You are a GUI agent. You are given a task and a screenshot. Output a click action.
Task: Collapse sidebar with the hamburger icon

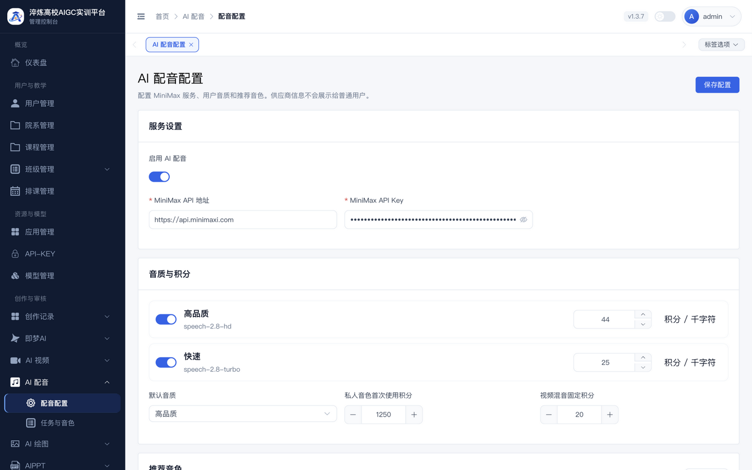coord(141,17)
